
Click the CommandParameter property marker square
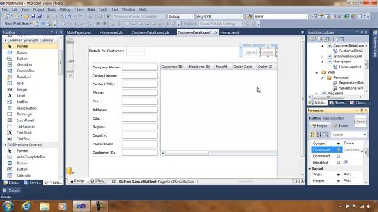point(338,156)
